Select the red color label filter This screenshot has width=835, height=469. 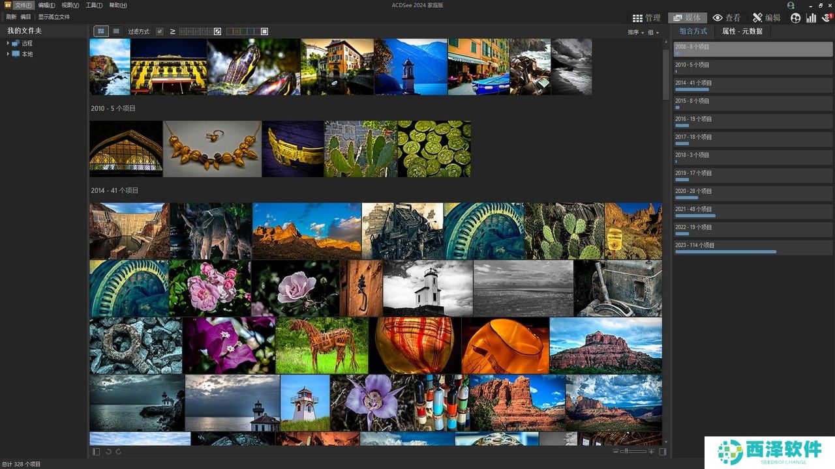tap(230, 31)
